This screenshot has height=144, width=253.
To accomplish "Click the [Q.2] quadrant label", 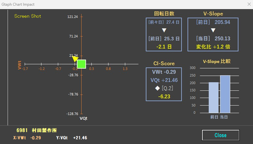I will pyautogui.click(x=168, y=88).
